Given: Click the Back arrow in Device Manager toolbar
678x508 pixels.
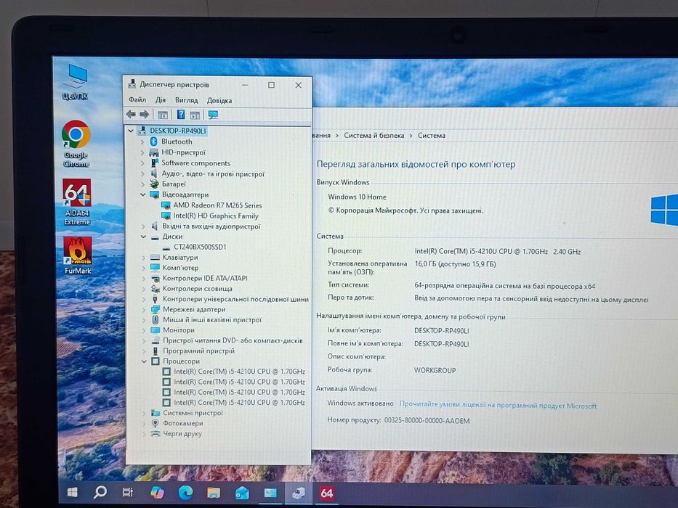Looking at the screenshot, I should (x=131, y=115).
